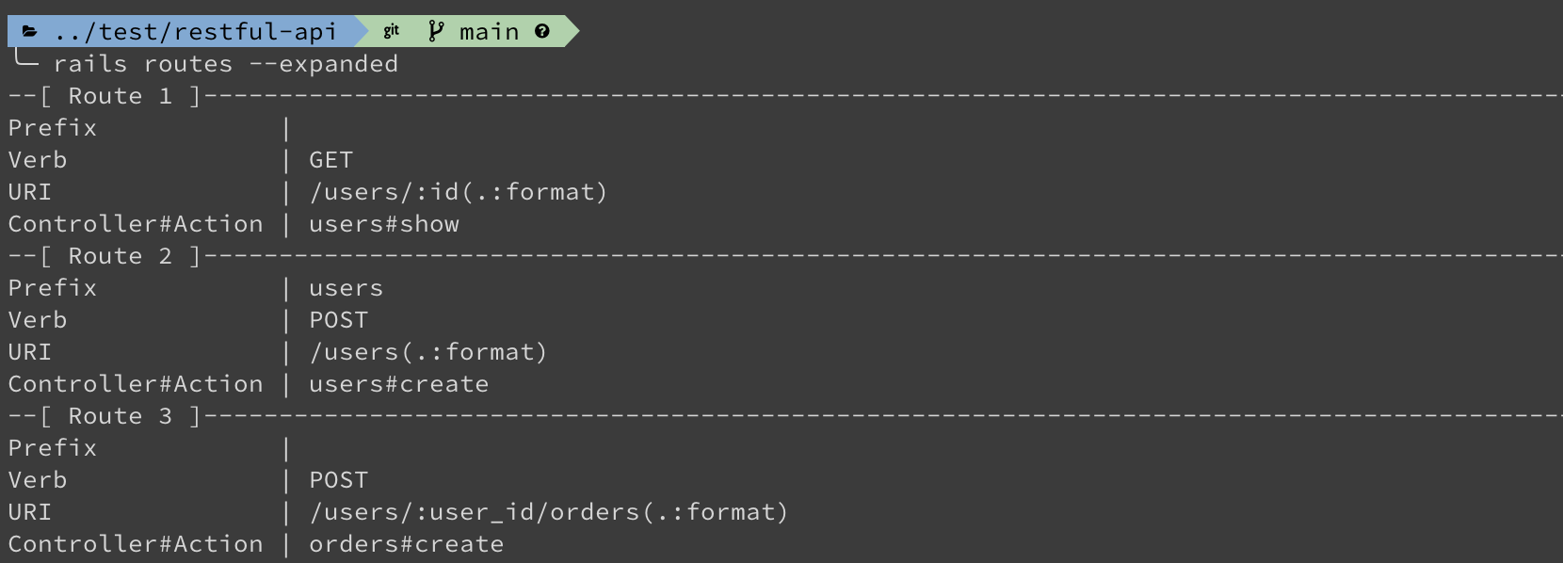1563x563 pixels.
Task: Click the /users(.:format) URI
Action: 428,352
